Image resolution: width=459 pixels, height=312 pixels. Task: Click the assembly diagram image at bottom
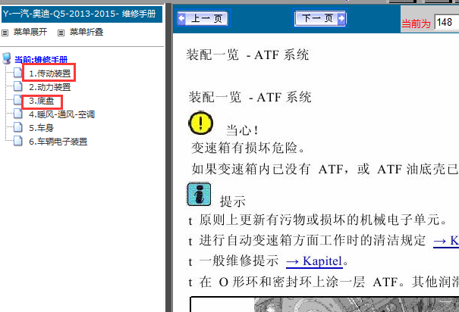325,304
